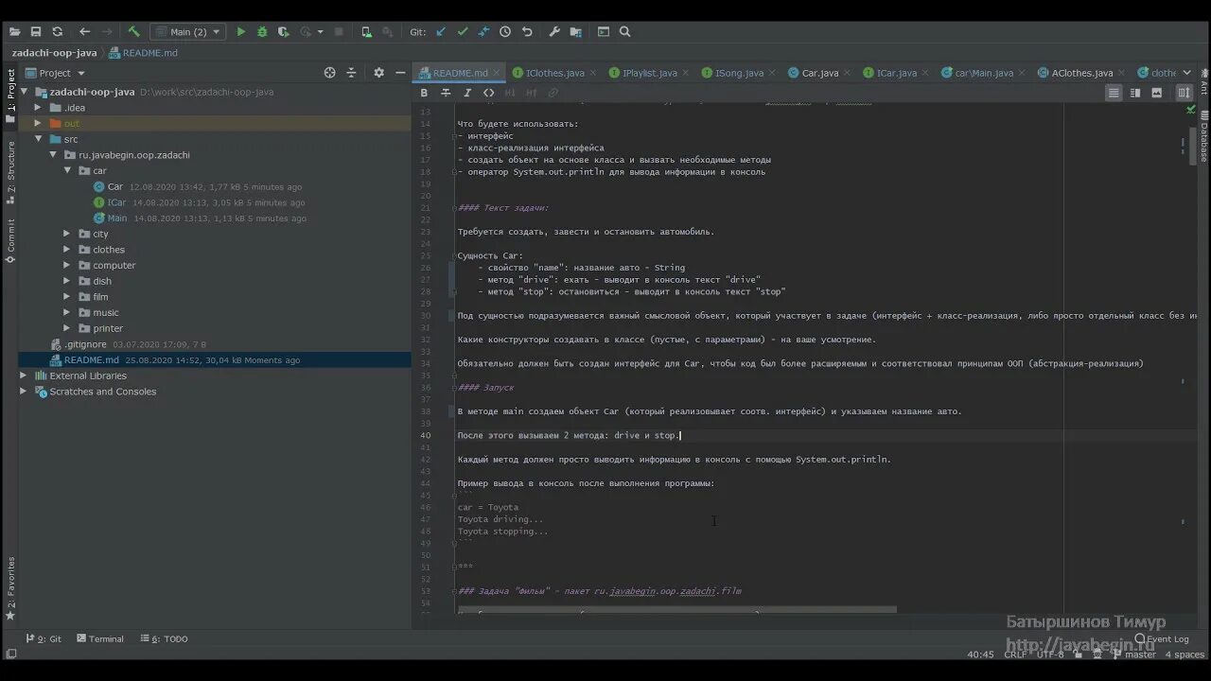Open settings with the wrench icon
This screenshot has height=681, width=1211.
(x=555, y=32)
